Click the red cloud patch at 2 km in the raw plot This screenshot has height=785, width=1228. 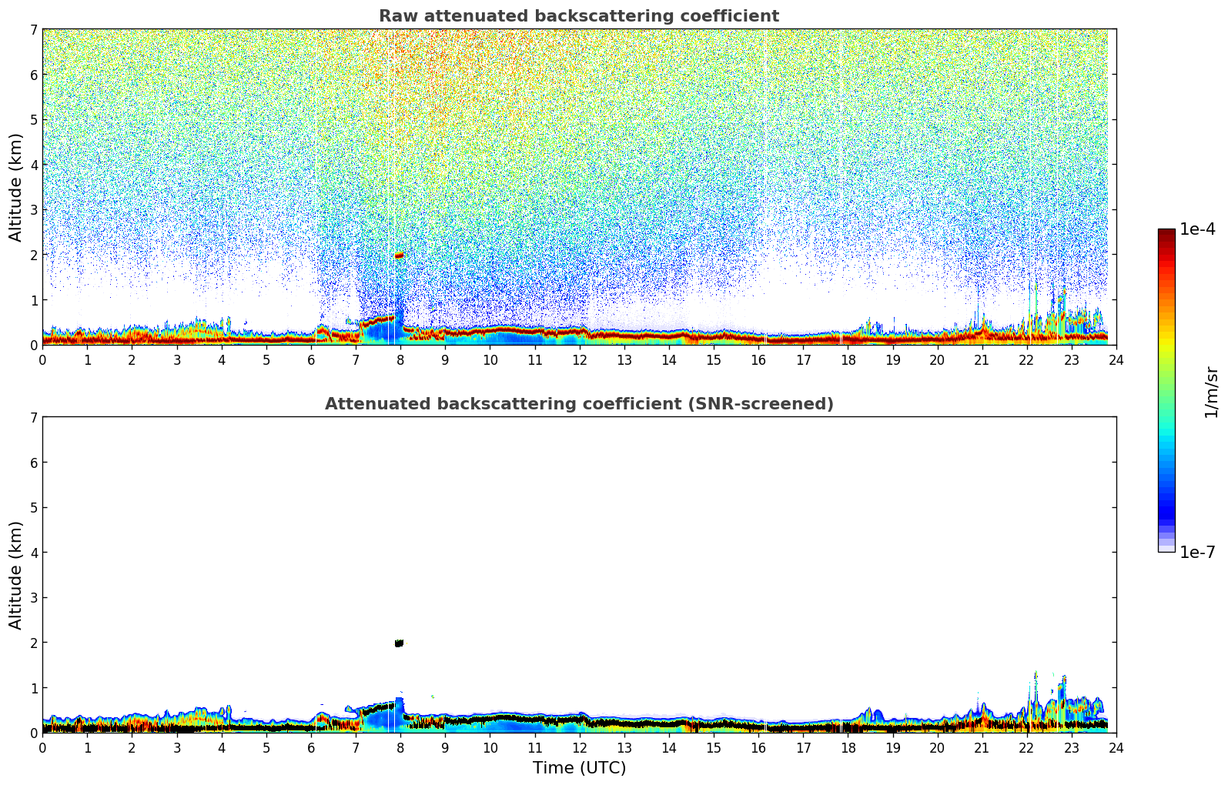399,255
